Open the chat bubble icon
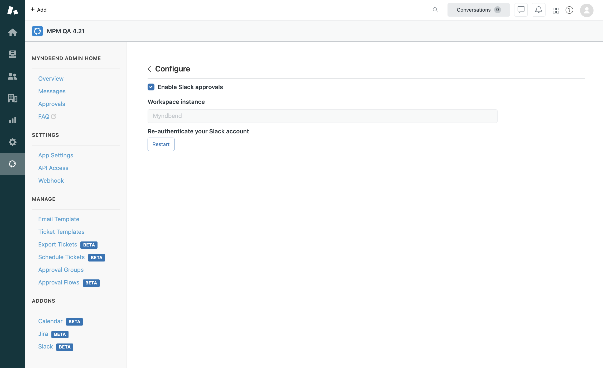Viewport: 603px width, 368px height. [x=521, y=10]
